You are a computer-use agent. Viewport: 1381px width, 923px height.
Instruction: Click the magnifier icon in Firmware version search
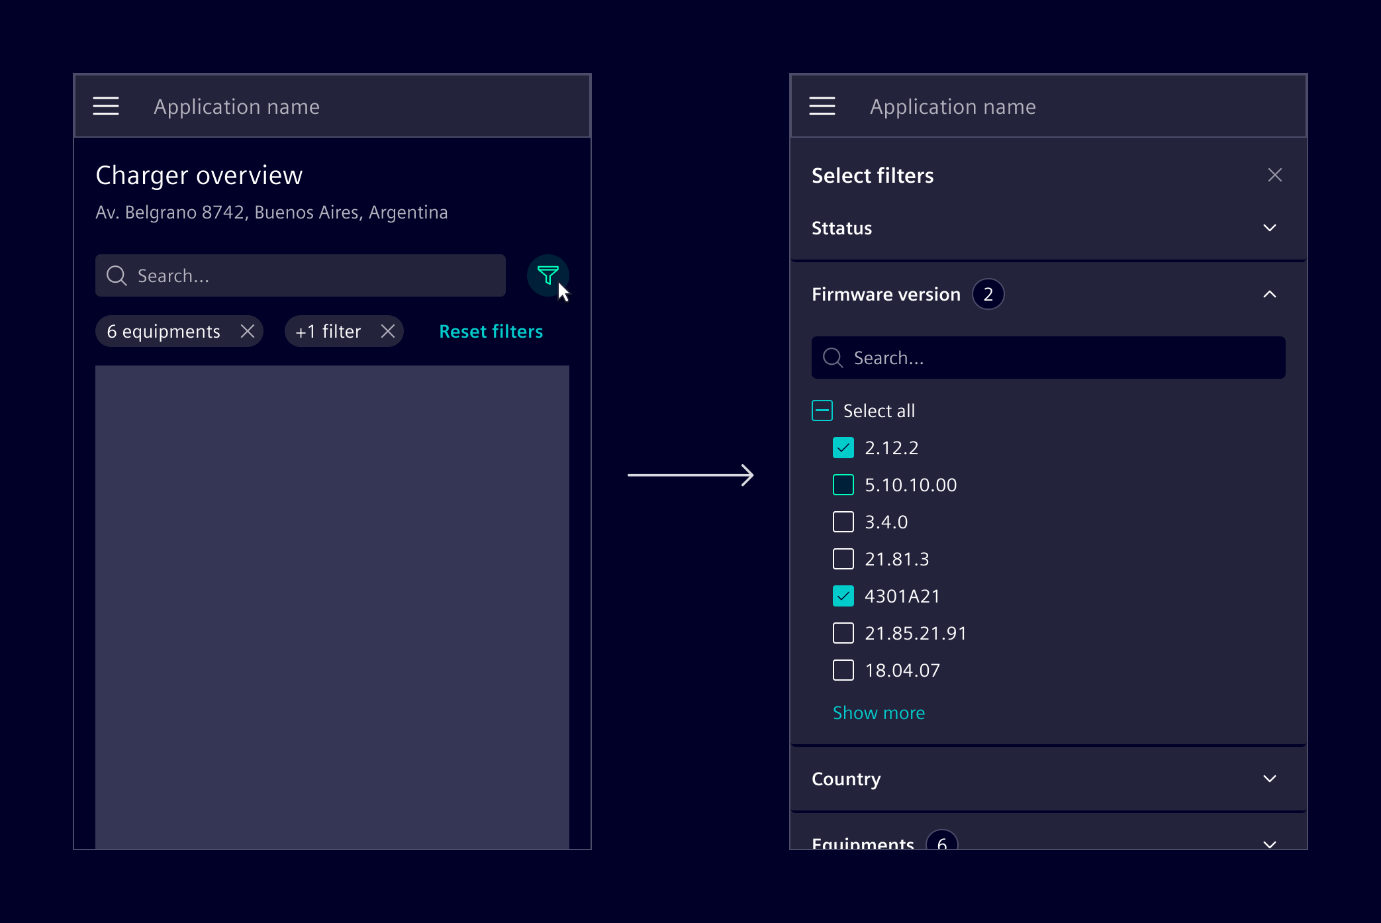coord(833,358)
